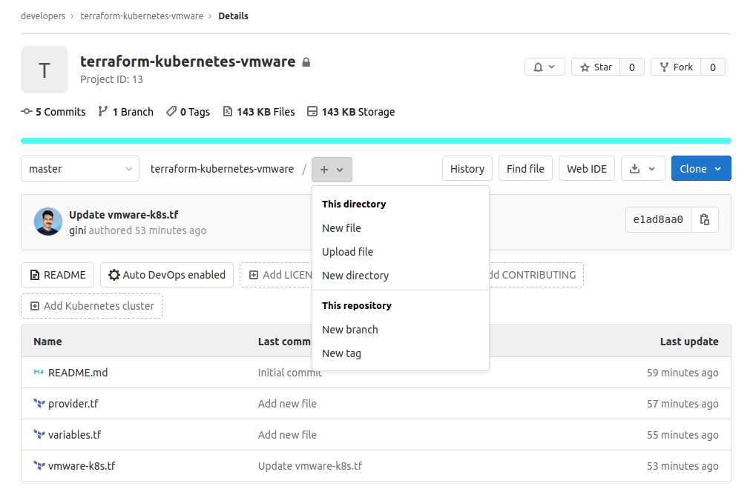Click the Add Kubernetes cluster button
753x489 pixels.
(x=91, y=305)
